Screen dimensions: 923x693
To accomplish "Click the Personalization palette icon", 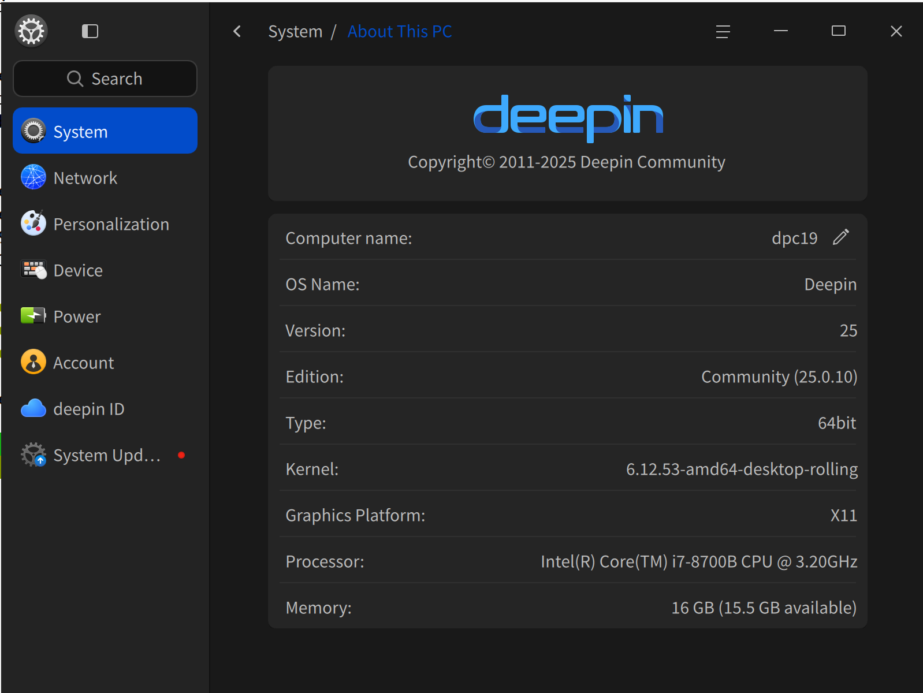I will coord(34,223).
